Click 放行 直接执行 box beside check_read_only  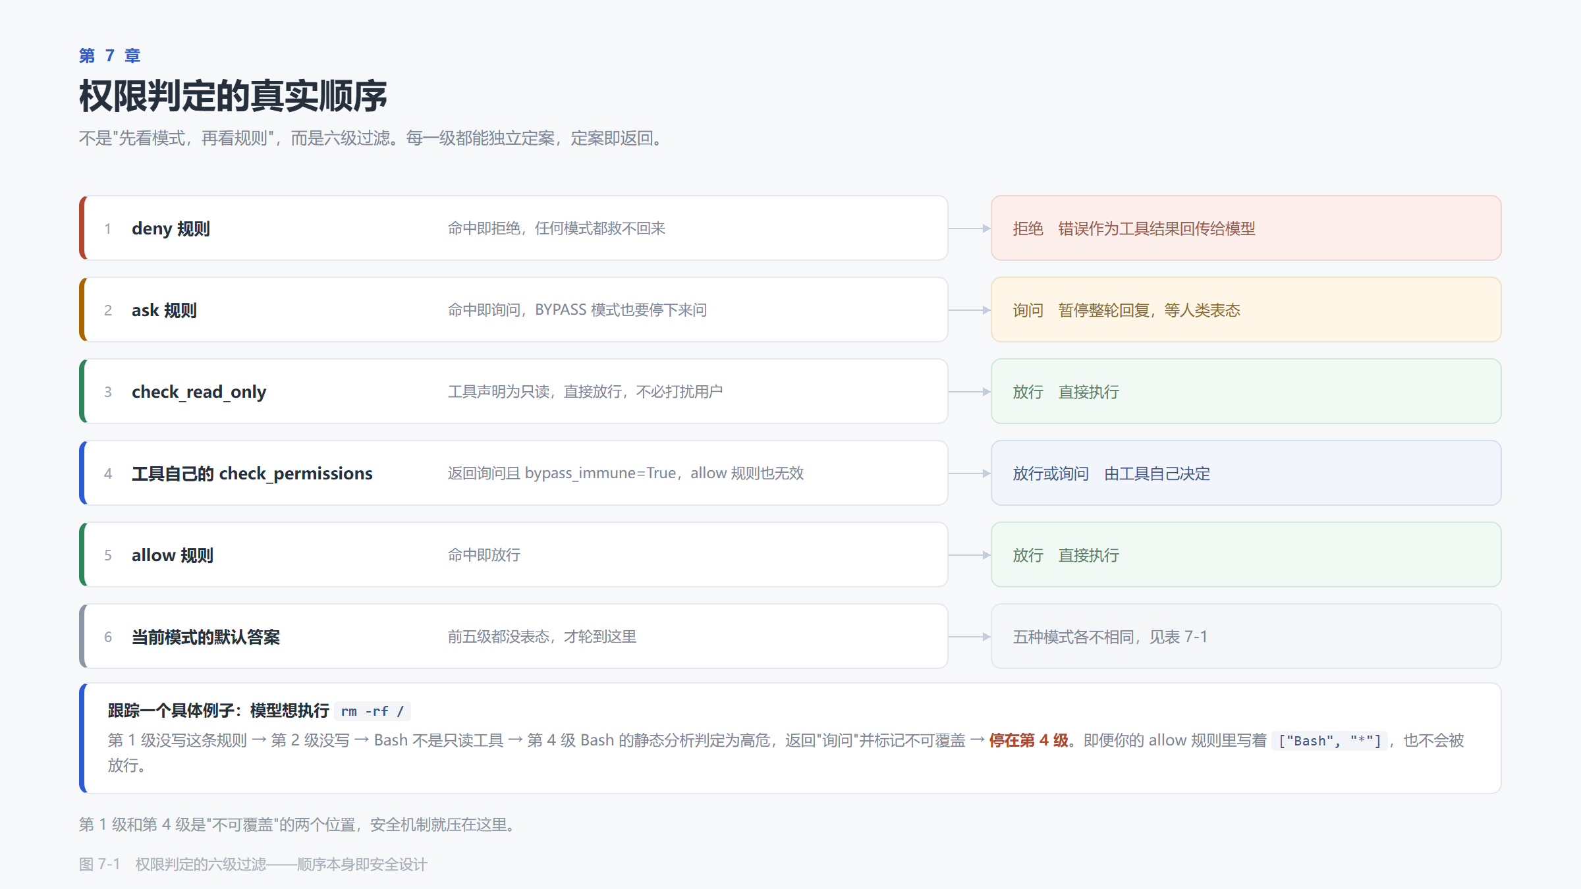tap(1246, 391)
